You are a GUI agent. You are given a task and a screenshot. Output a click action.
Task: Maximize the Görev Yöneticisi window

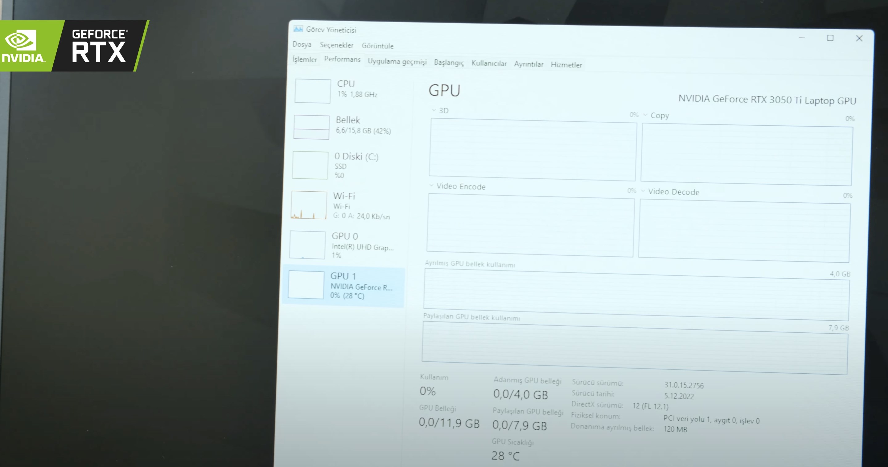coord(830,38)
